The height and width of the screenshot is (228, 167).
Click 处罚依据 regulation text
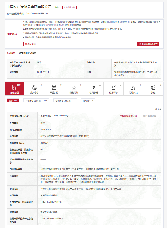click(81, 189)
